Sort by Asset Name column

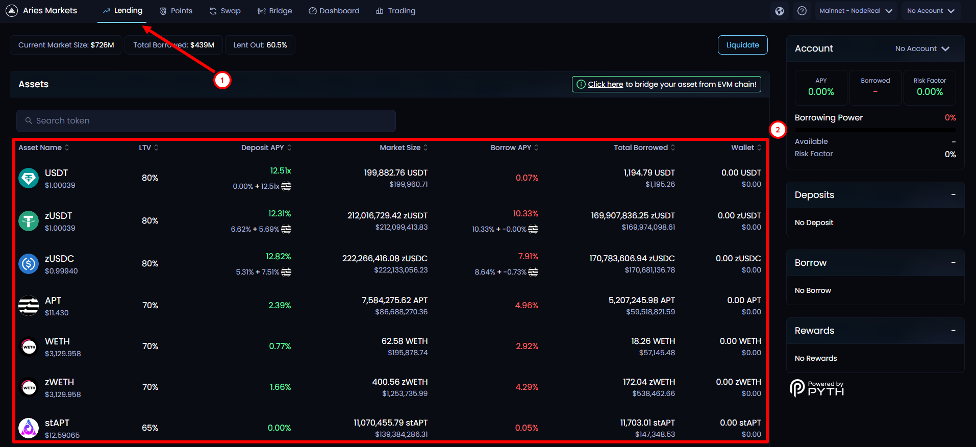click(44, 147)
